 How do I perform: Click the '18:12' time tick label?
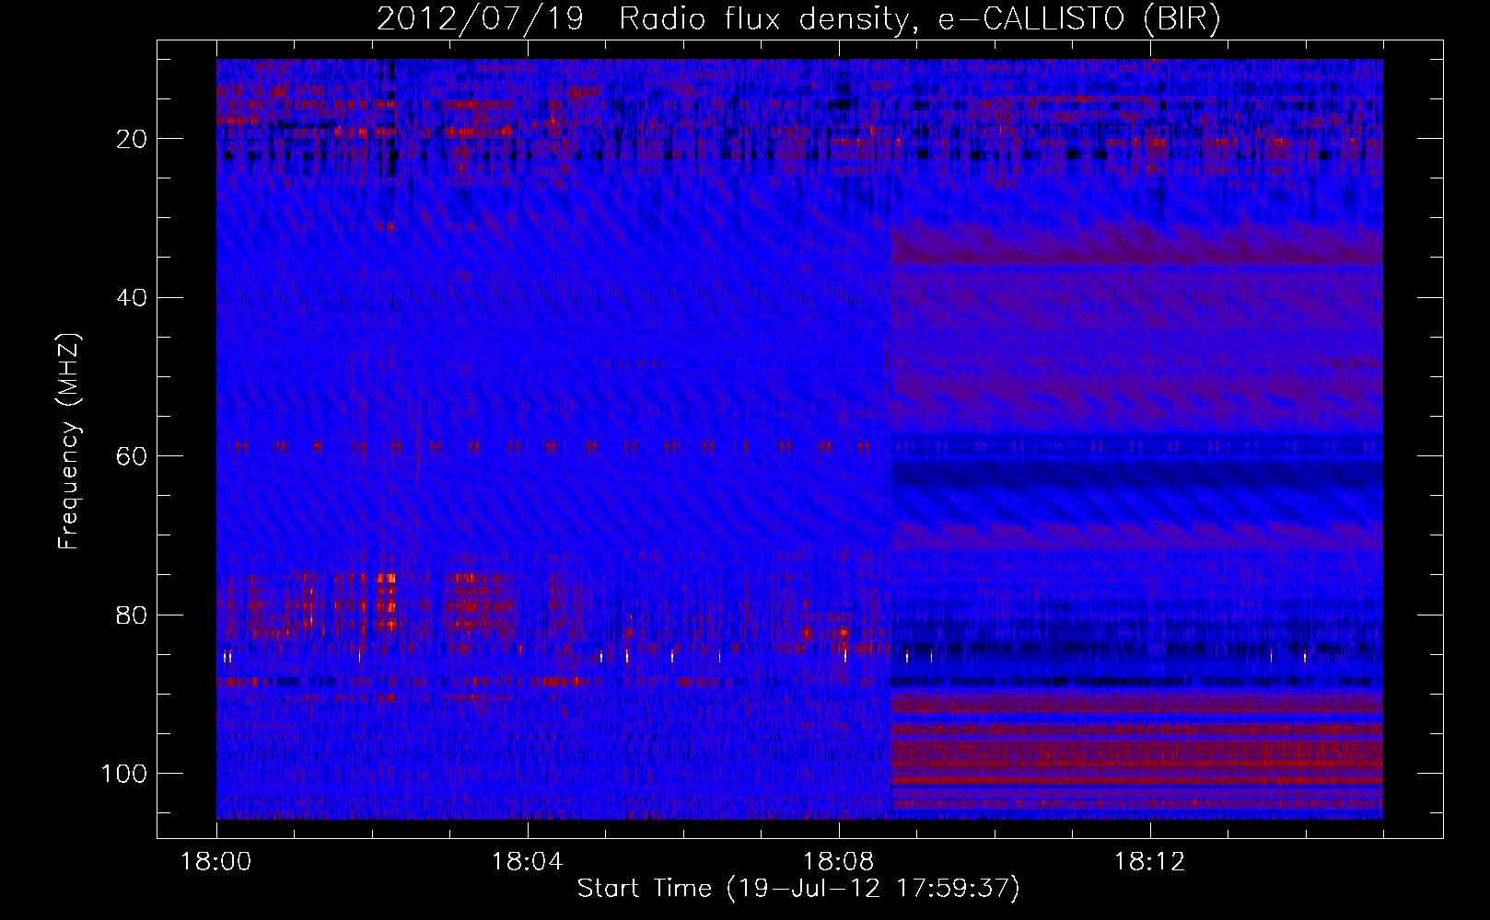point(1150,862)
